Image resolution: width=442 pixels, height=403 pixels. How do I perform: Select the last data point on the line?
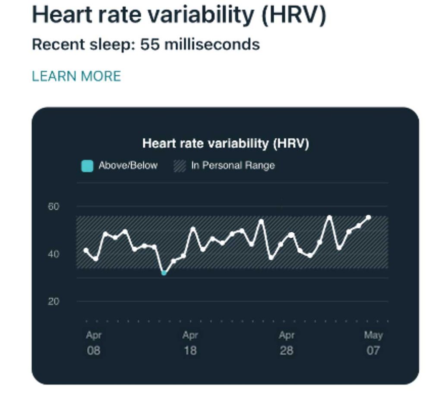[368, 217]
